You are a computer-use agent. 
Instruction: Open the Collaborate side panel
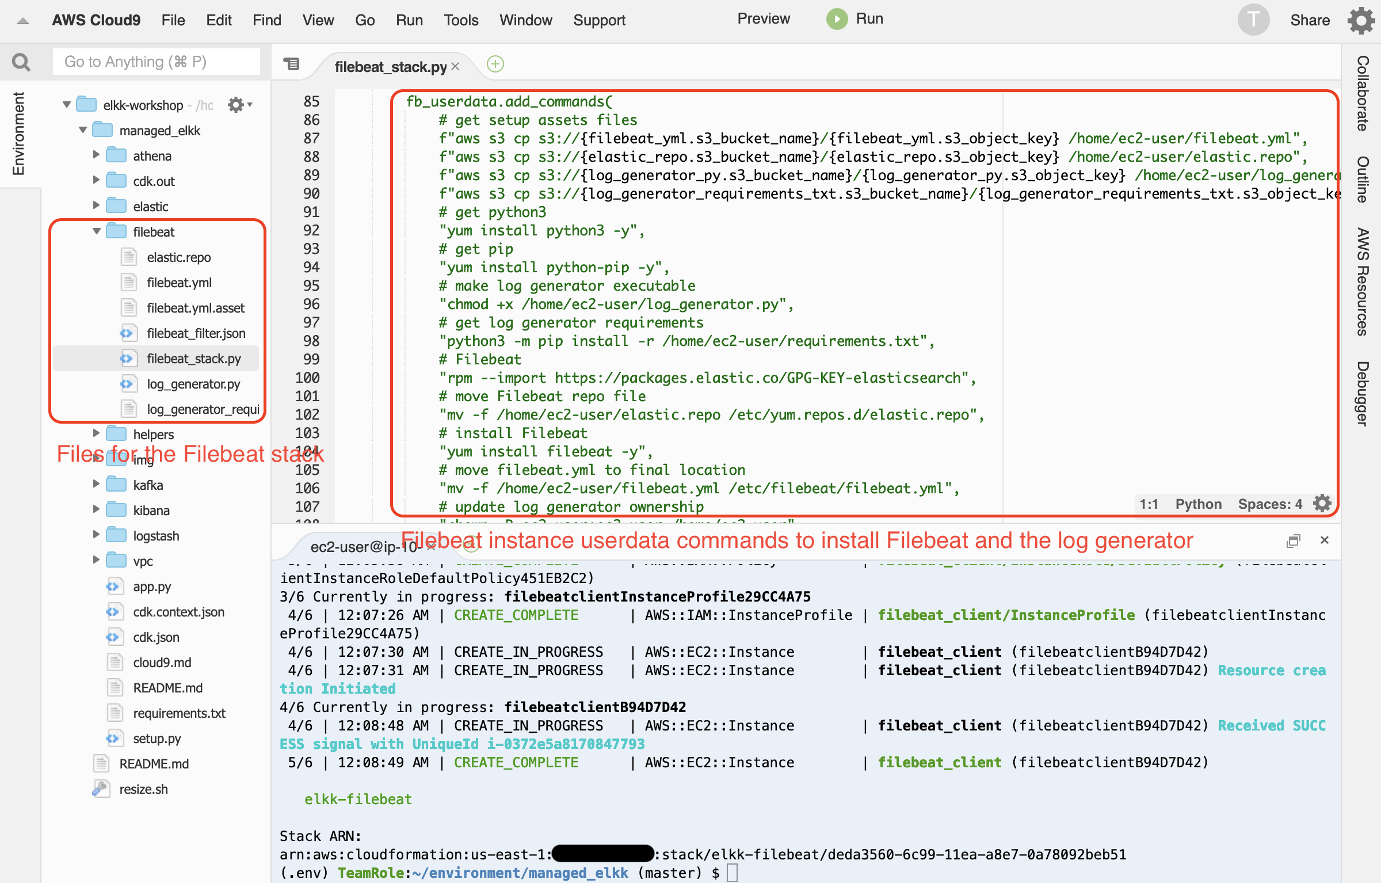coord(1363,93)
